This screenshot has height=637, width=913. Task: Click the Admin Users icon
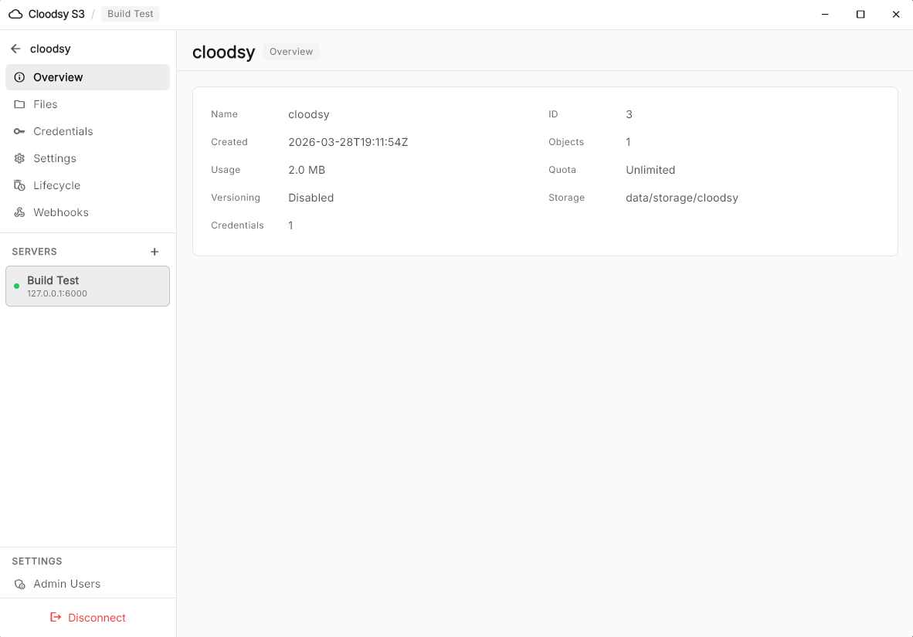pyautogui.click(x=18, y=584)
